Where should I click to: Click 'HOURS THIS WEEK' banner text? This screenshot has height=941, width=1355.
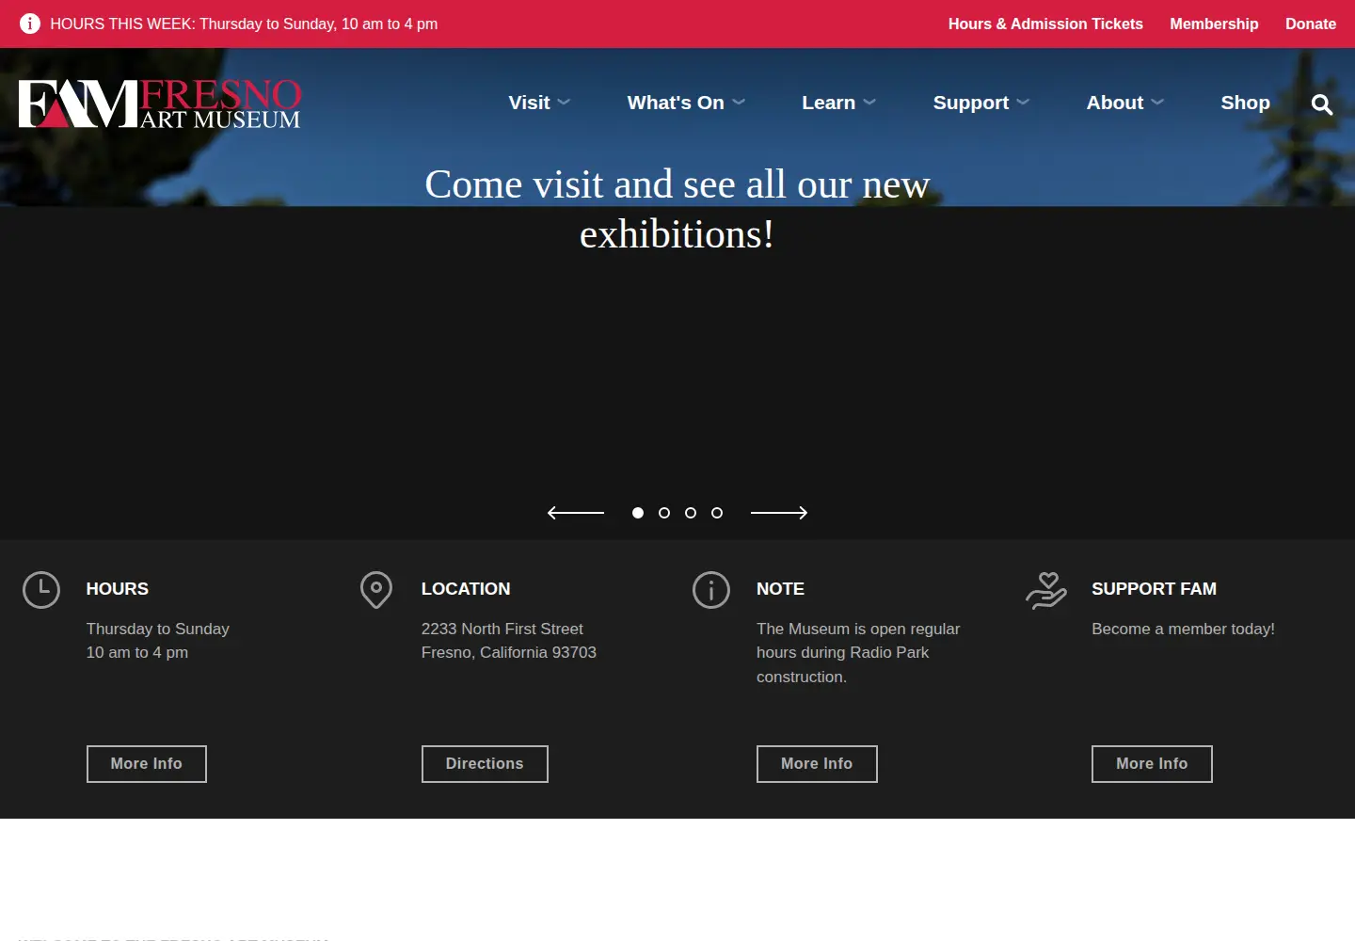(x=244, y=24)
